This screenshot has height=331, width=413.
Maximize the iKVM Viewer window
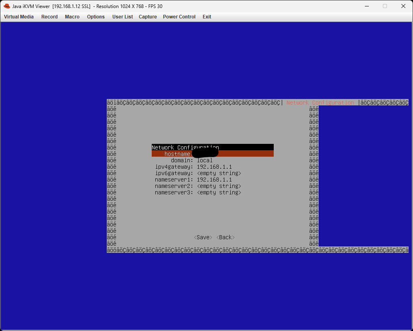point(385,6)
